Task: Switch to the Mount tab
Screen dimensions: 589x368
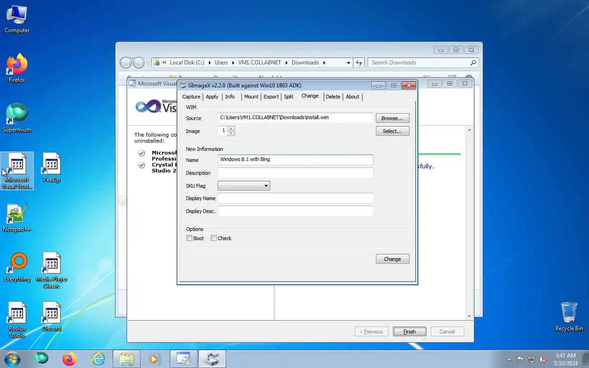Action: pos(251,97)
